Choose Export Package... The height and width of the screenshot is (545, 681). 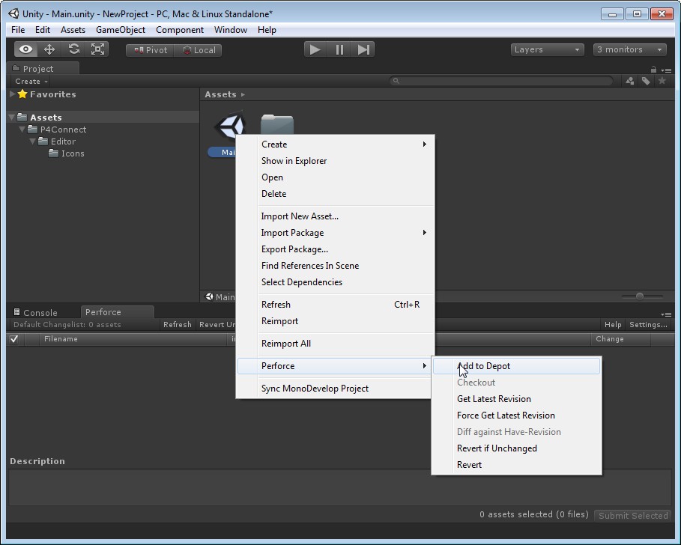(x=335, y=249)
